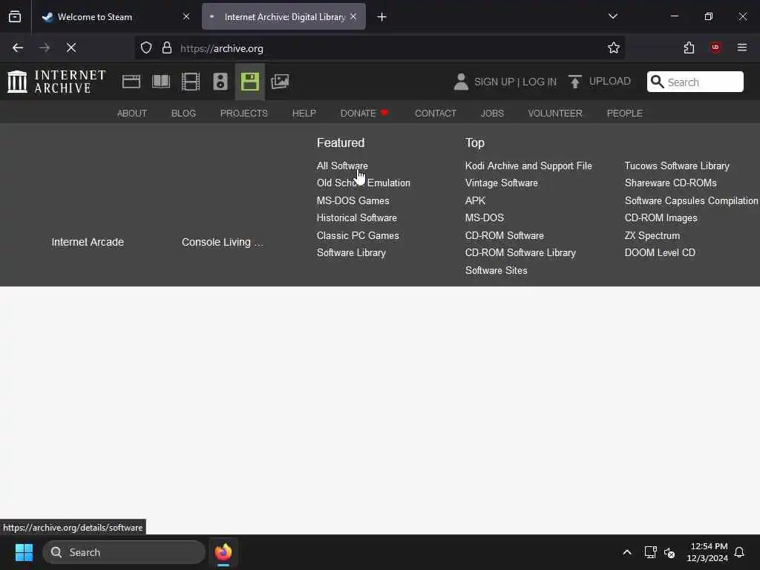The image size is (760, 570).
Task: Open Internet Arcade collection
Action: (x=88, y=242)
